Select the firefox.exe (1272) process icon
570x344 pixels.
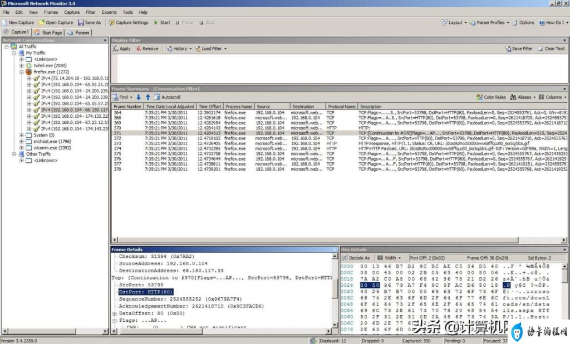29,72
